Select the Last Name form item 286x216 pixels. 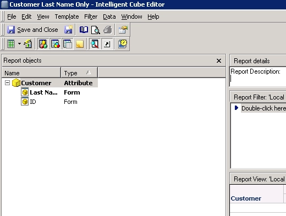click(43, 92)
